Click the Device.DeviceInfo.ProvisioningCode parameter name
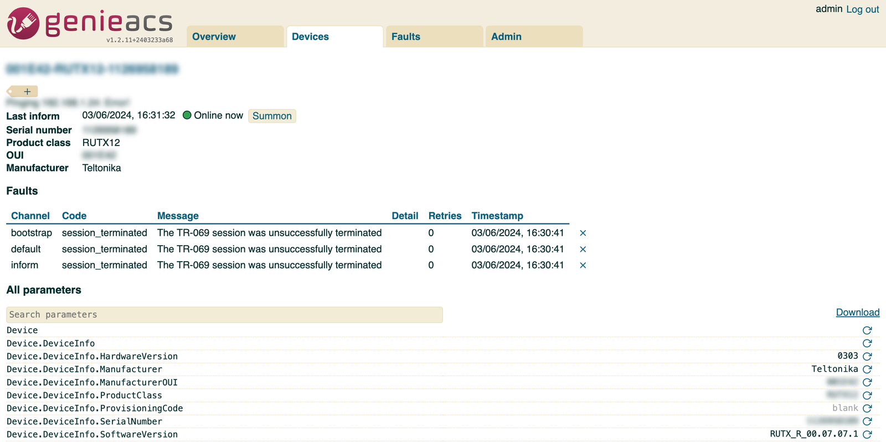The width and height of the screenshot is (886, 442). click(x=95, y=408)
